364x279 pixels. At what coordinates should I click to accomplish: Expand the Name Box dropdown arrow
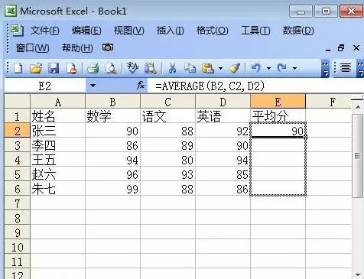(93, 86)
